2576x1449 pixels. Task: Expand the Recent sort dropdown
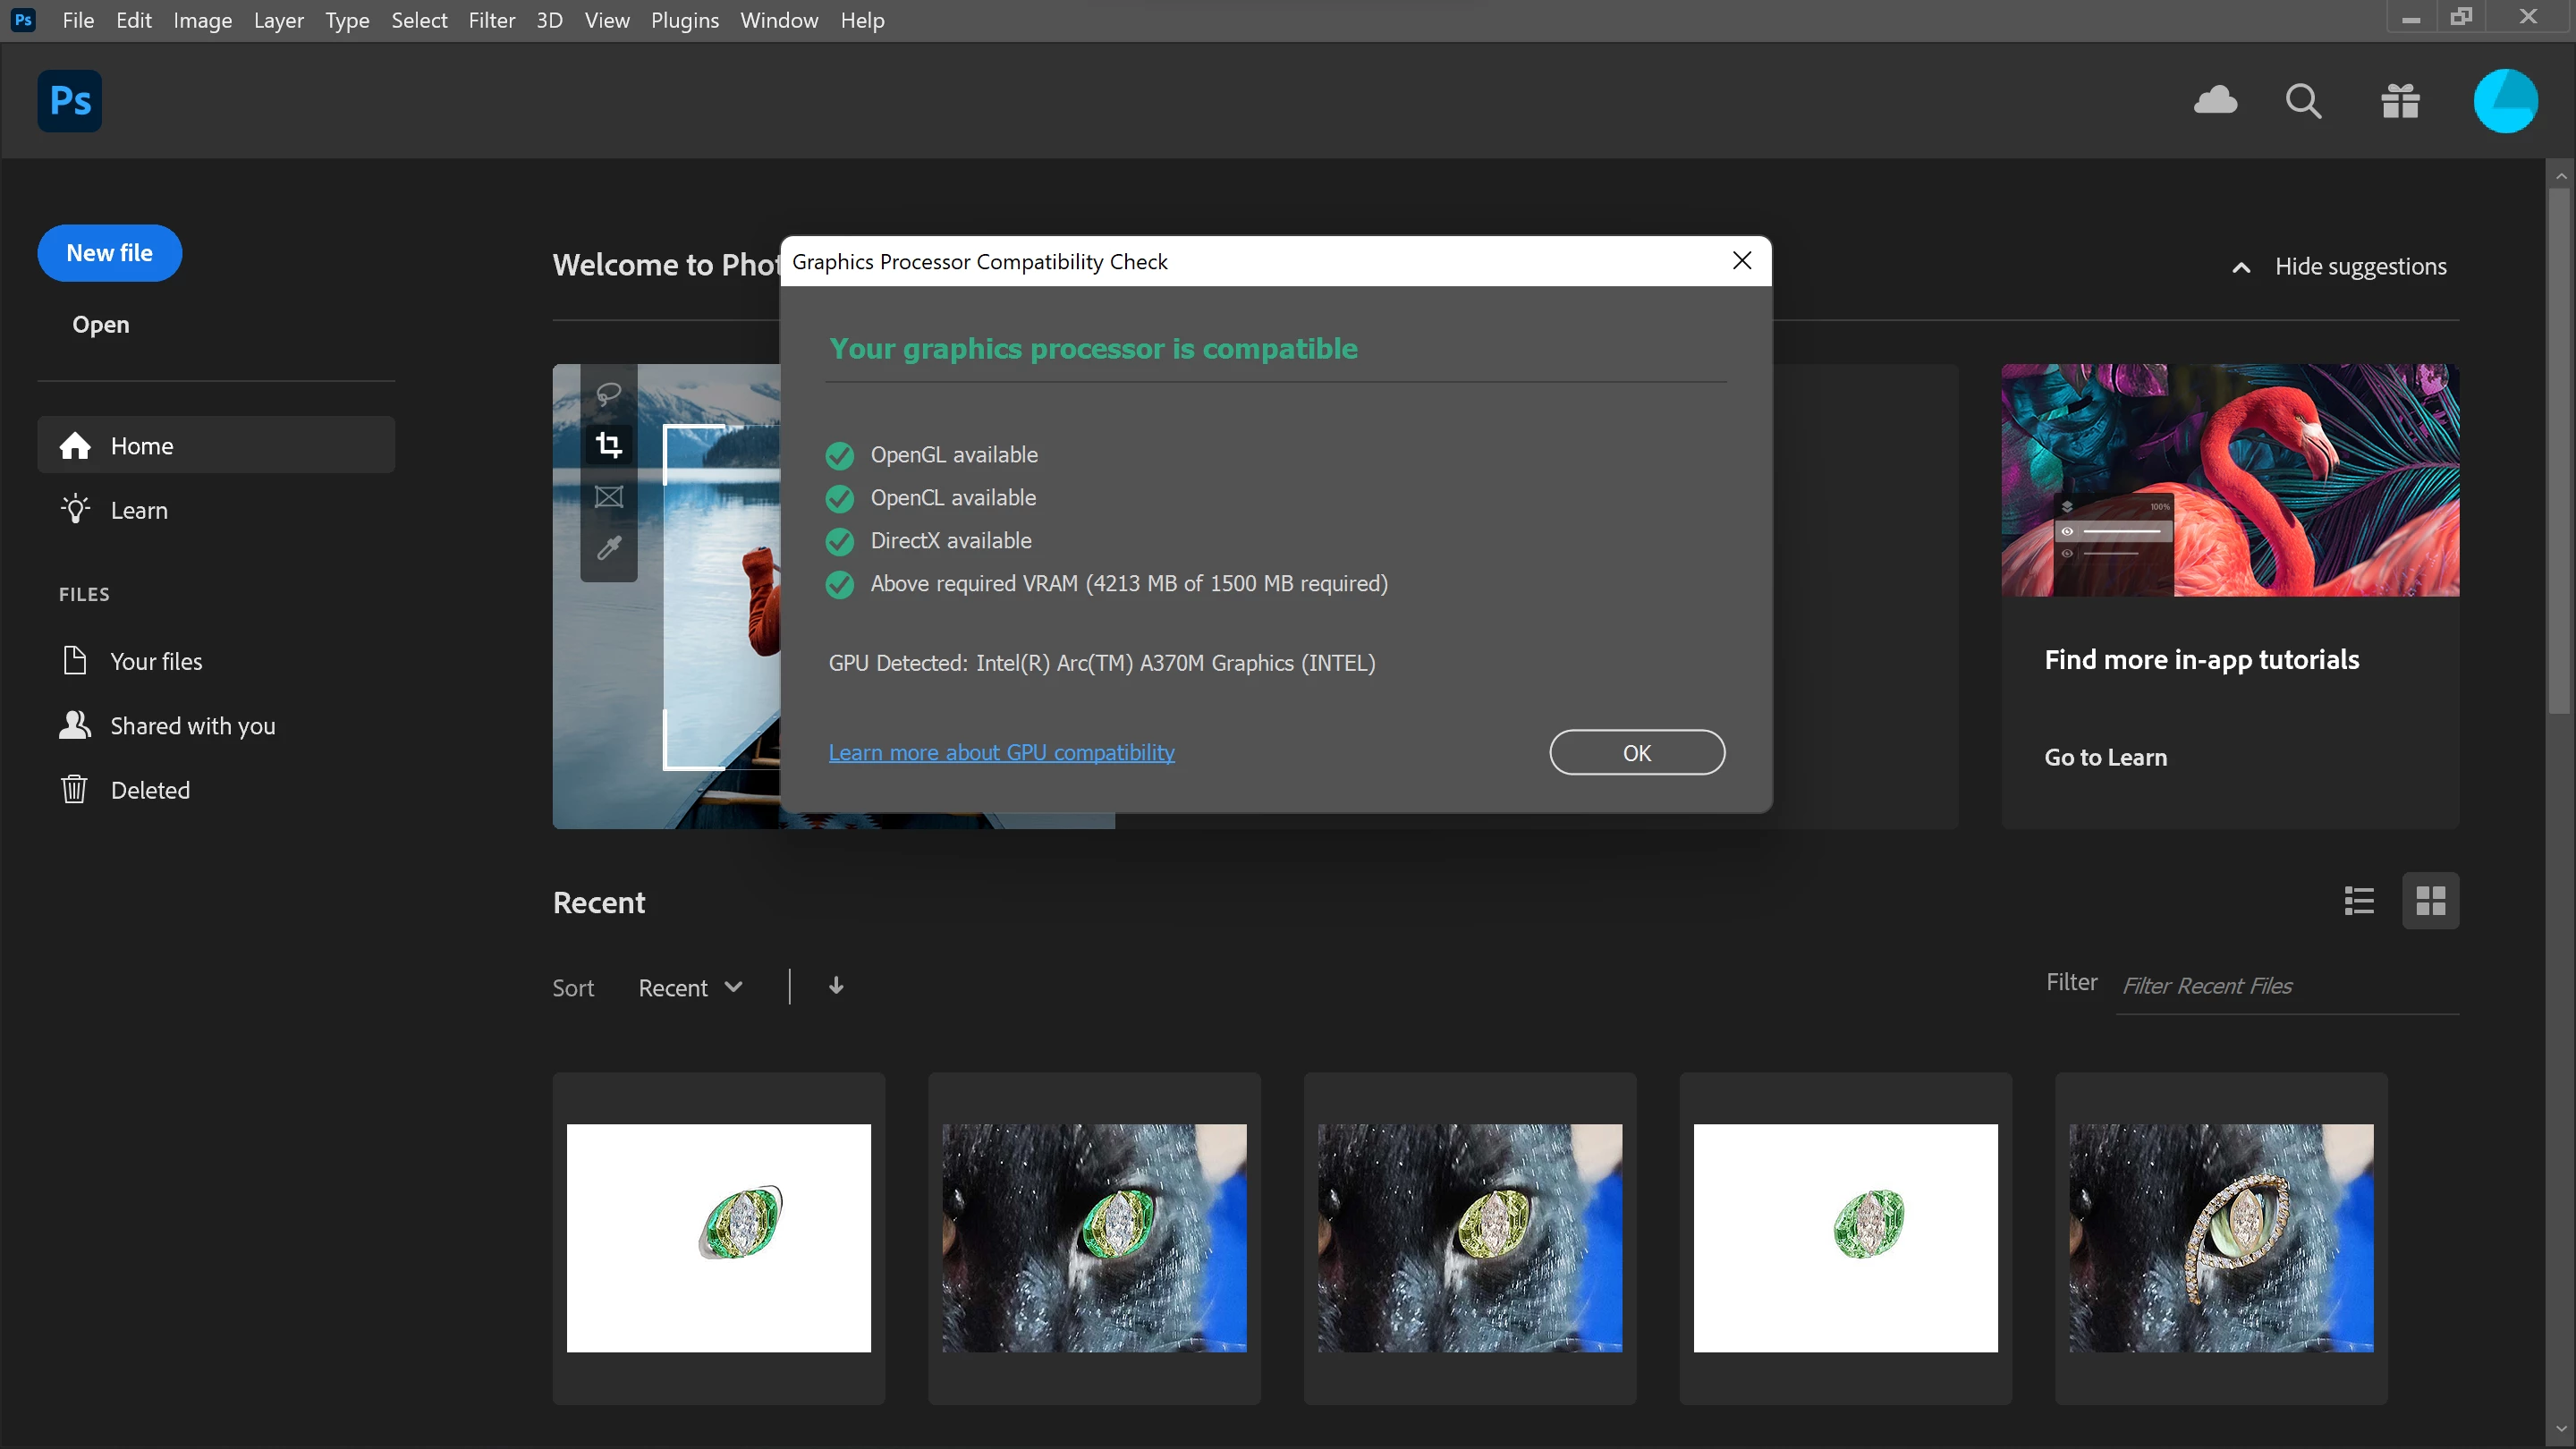point(690,988)
